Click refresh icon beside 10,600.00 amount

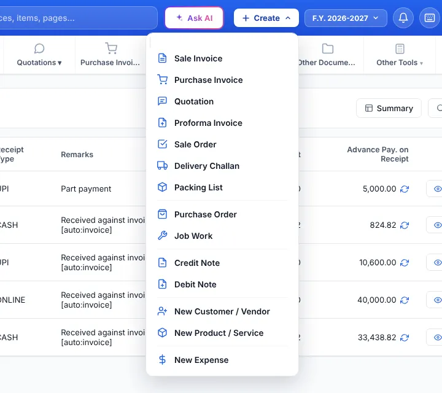click(405, 263)
